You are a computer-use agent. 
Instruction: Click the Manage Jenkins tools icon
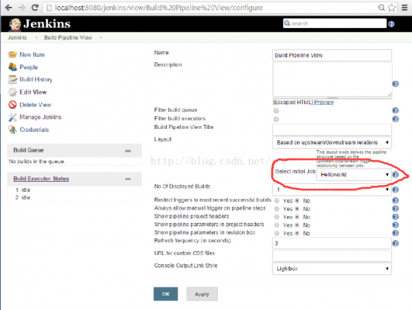pyautogui.click(x=12, y=117)
